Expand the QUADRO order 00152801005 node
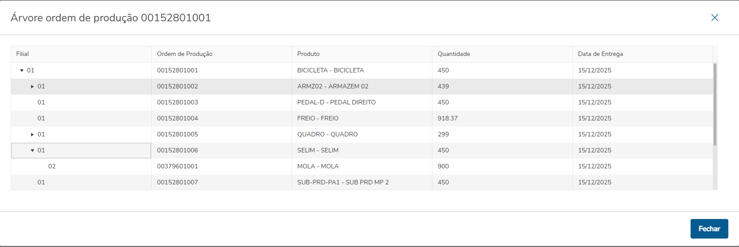Viewport: 739px width, 247px height. [x=32, y=135]
